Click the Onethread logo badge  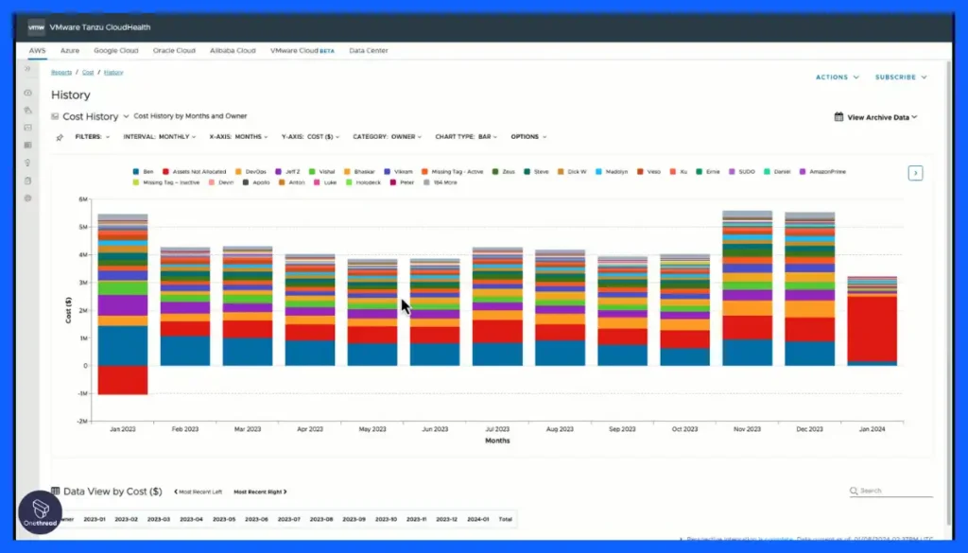(40, 512)
